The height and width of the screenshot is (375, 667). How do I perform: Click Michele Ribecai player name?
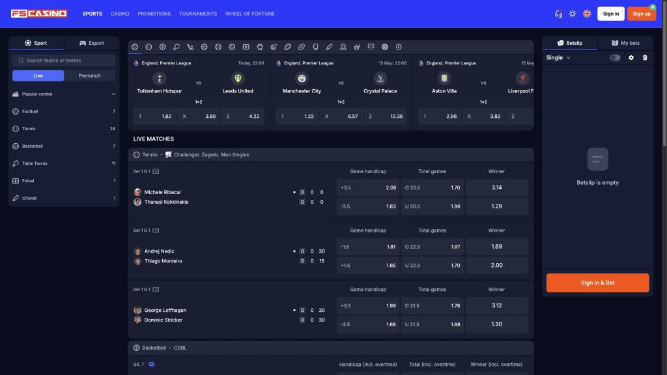[x=162, y=192]
